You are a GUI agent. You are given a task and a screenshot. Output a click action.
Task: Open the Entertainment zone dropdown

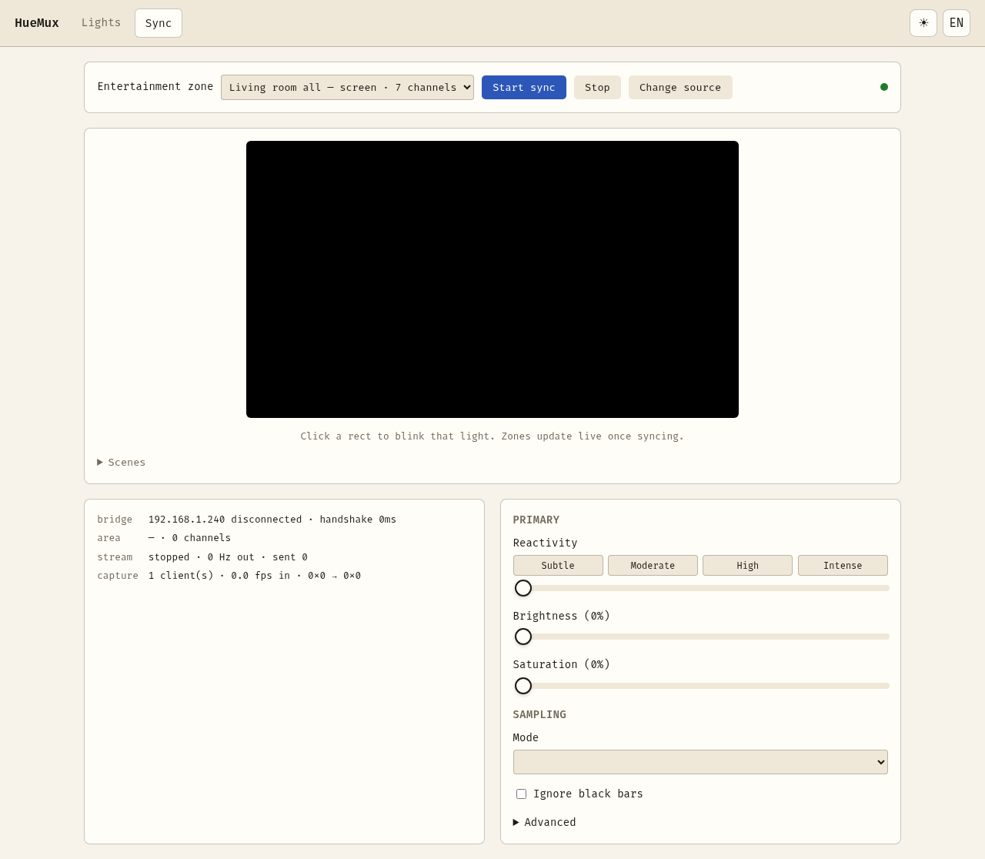pos(347,87)
